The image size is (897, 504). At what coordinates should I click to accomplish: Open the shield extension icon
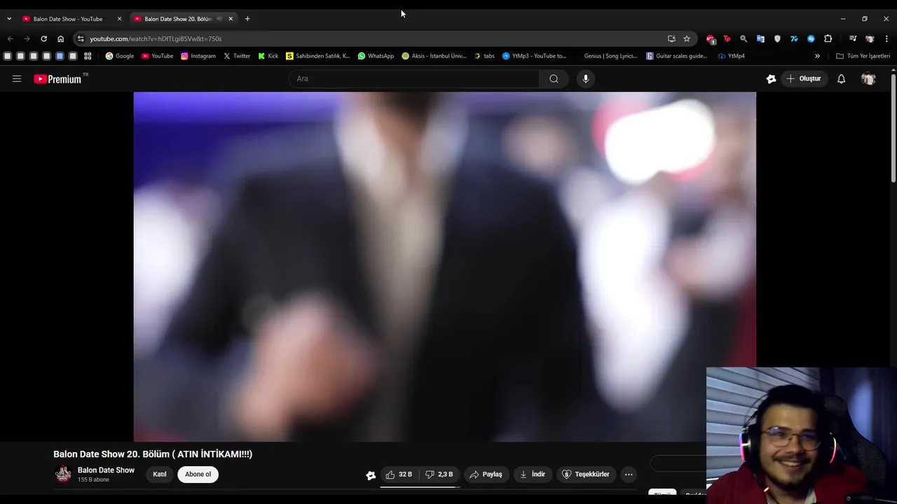(777, 38)
